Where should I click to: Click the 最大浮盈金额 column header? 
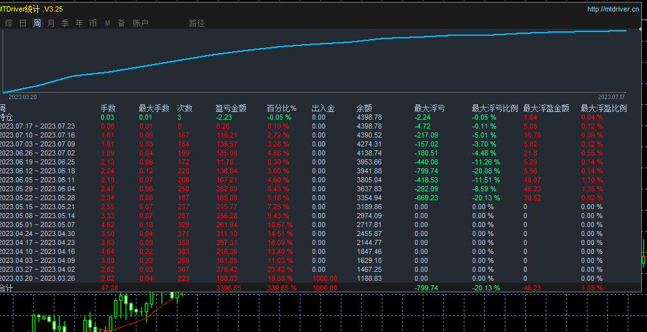(x=546, y=108)
